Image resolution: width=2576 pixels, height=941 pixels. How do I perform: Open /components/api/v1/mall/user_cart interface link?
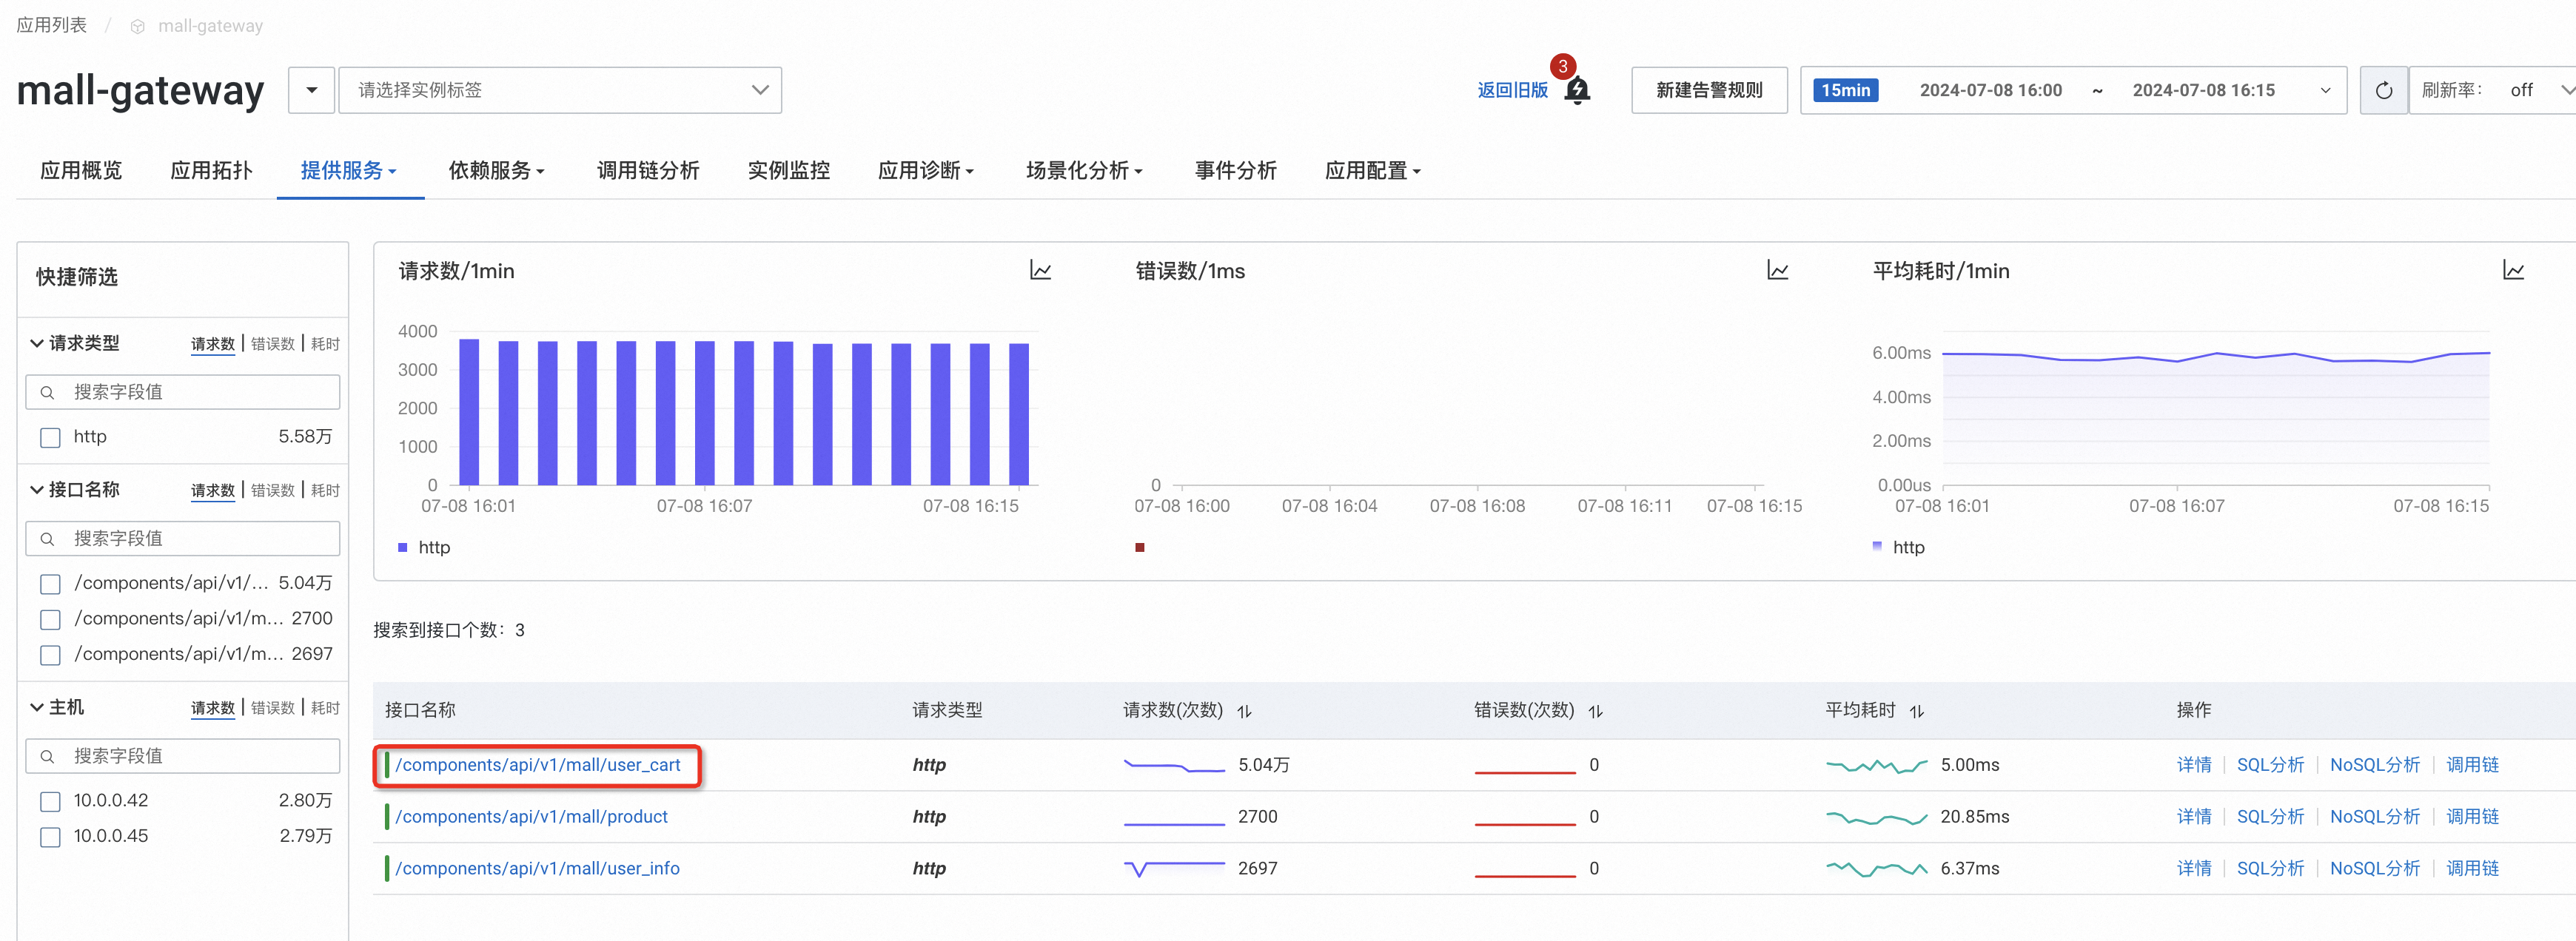pos(538,766)
